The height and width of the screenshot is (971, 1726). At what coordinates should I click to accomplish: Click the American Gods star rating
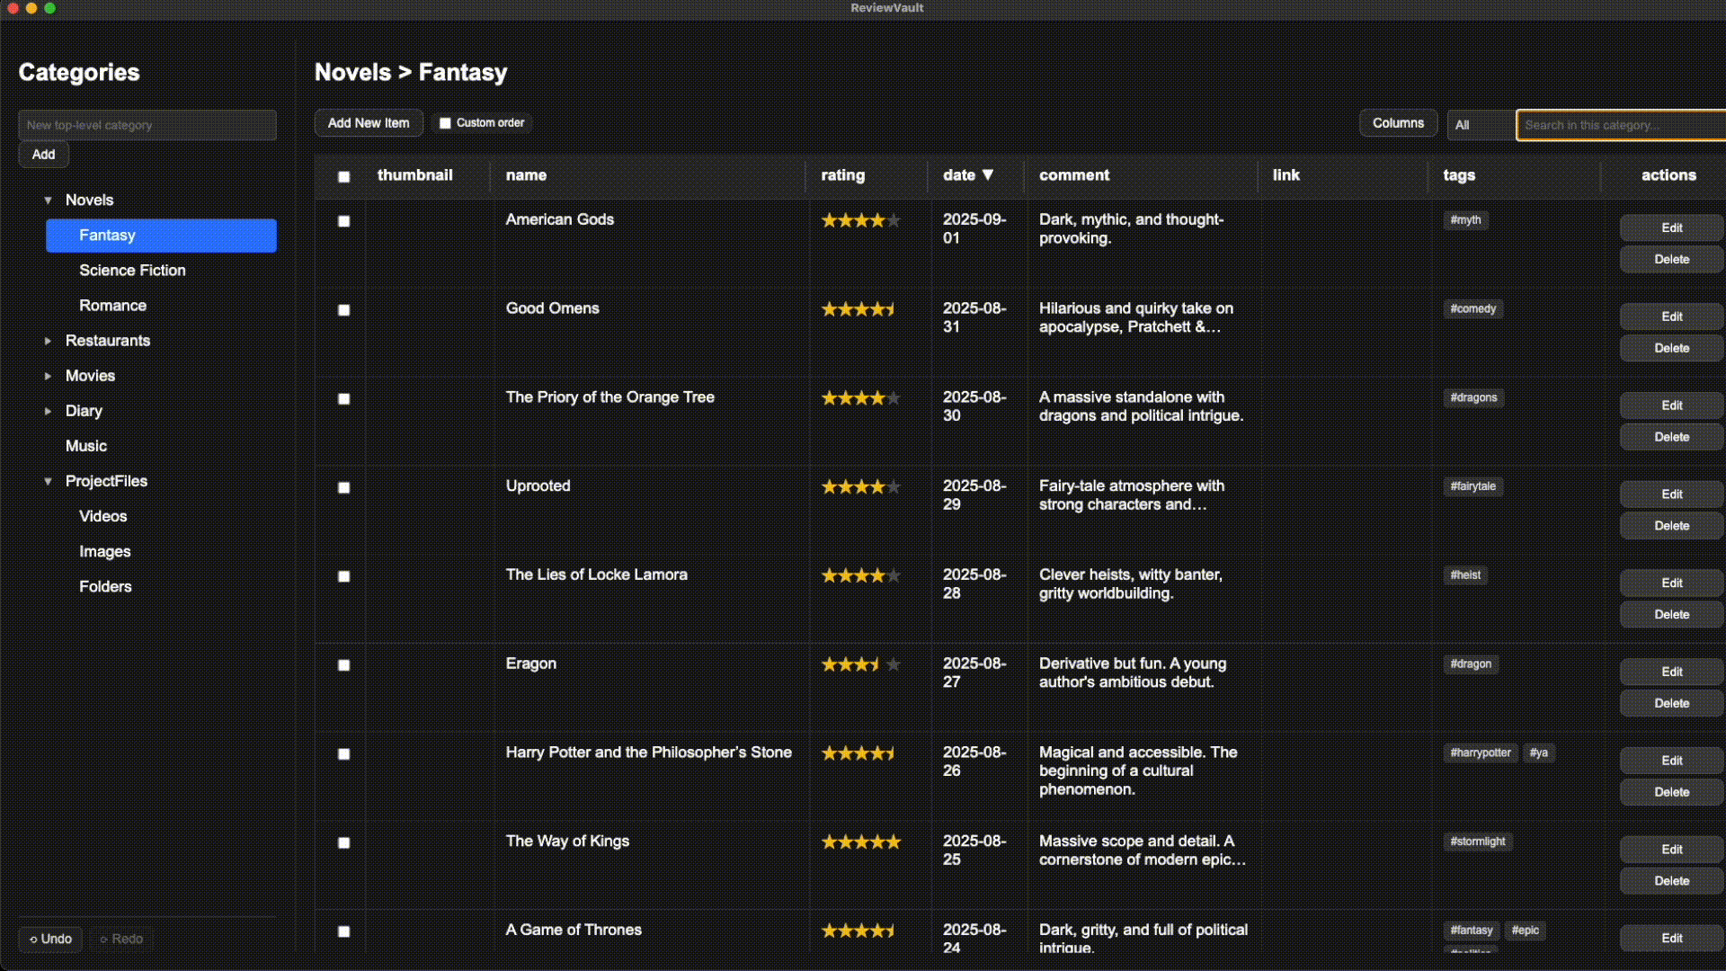point(860,220)
